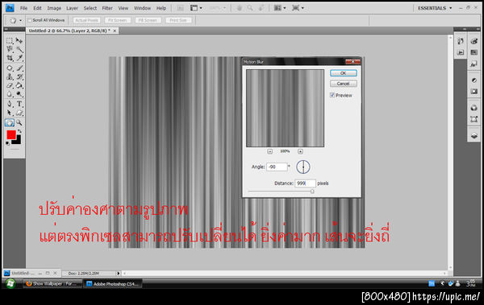Screen dimensions: 484x305
Task: Select the Dodge tool
Action: tap(19, 94)
